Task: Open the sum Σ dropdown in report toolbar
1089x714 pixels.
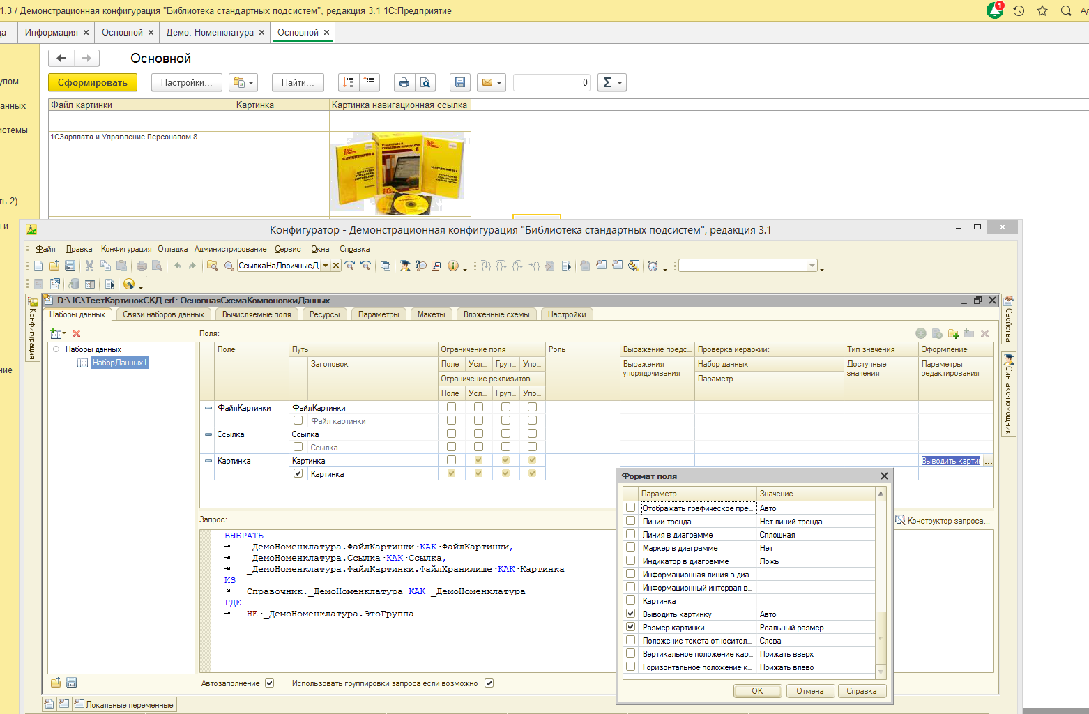Action: coord(612,82)
